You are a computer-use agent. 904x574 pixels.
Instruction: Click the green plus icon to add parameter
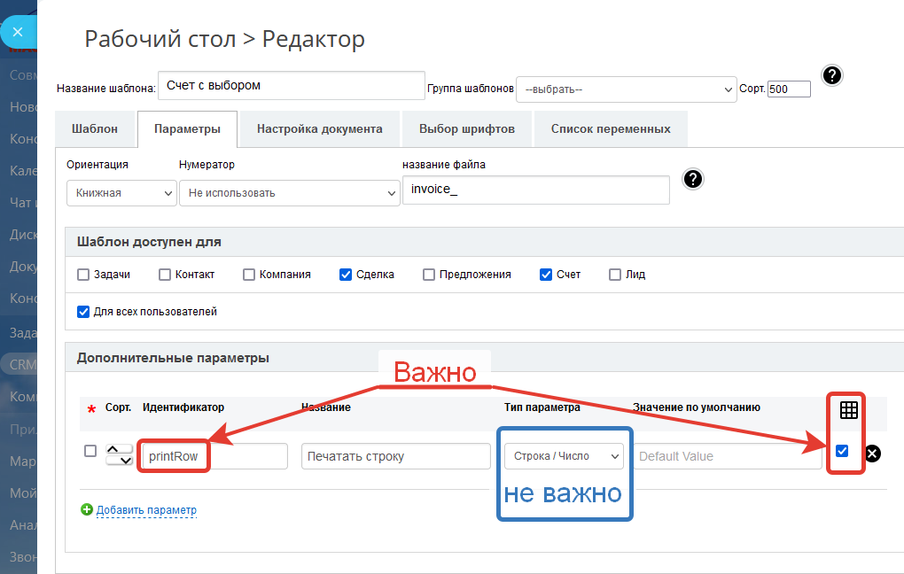(87, 509)
